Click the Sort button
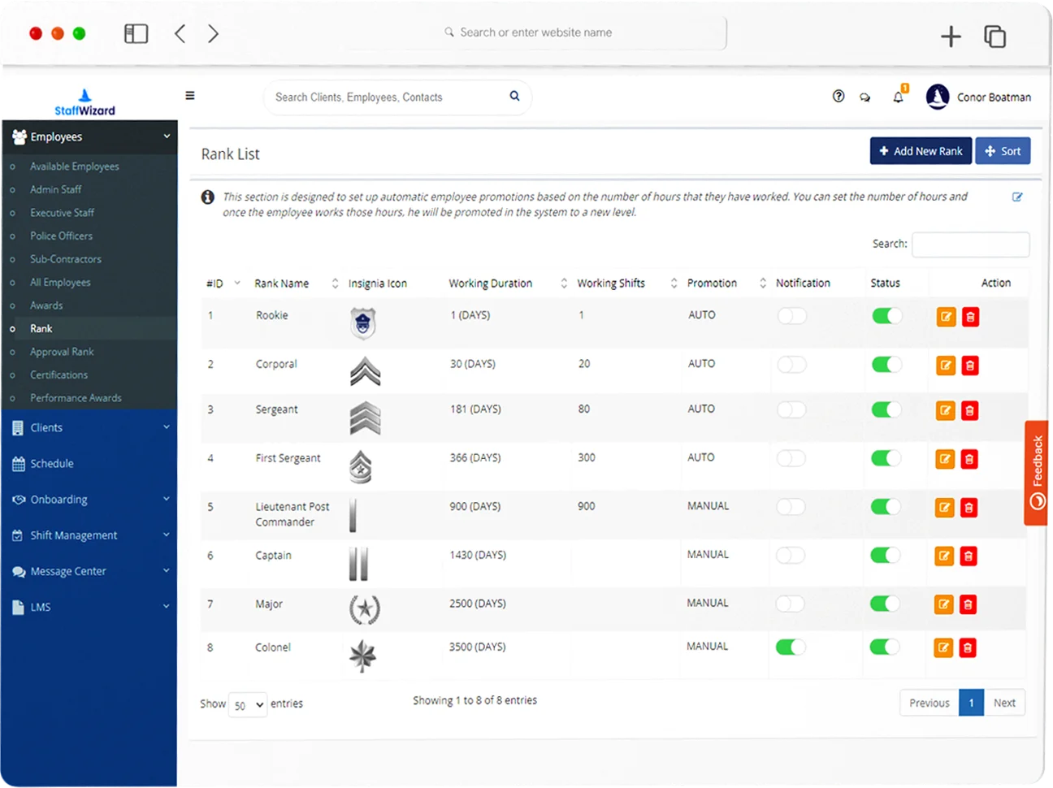 [x=1003, y=150]
